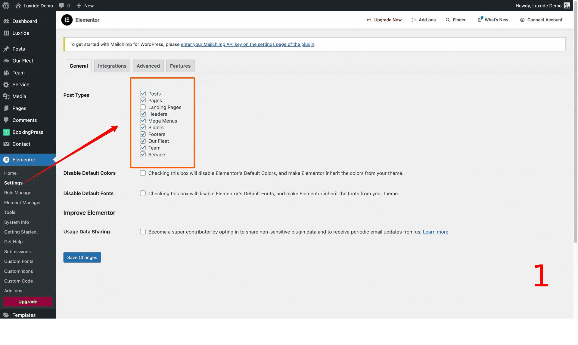Click the Add-ons arrow icon
This screenshot has height=345, width=578.
[414, 20]
